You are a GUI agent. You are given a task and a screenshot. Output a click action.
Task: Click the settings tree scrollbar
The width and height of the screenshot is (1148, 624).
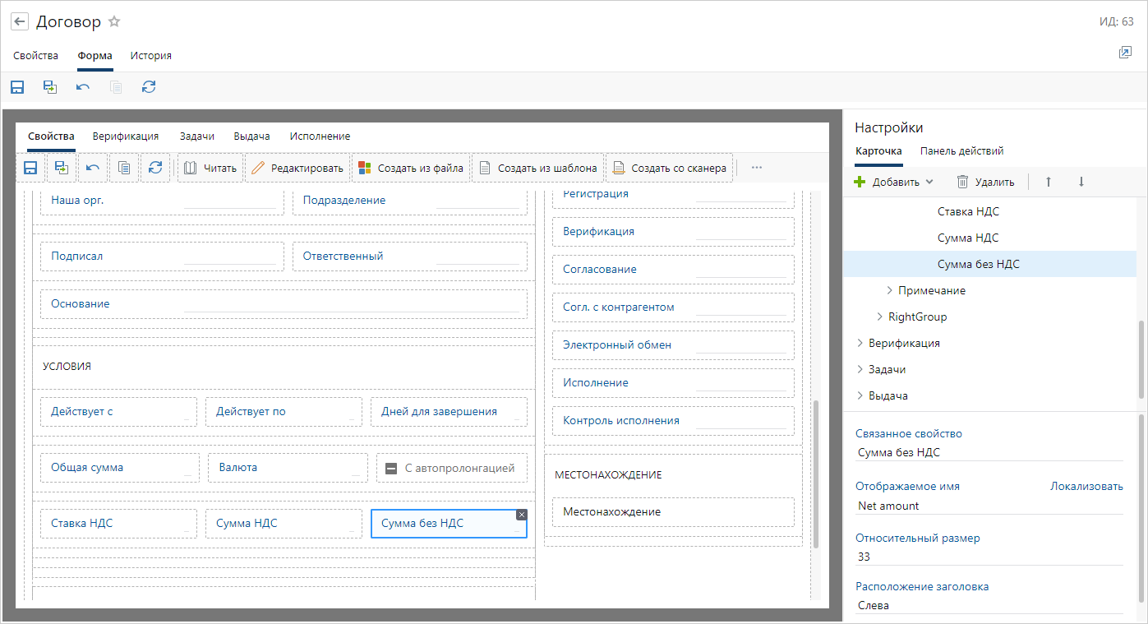click(1142, 359)
